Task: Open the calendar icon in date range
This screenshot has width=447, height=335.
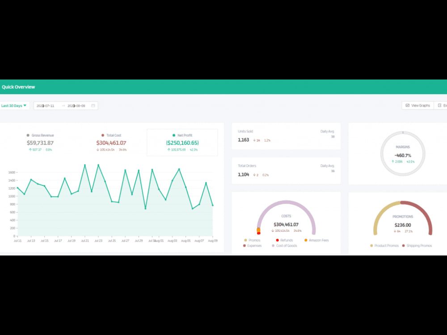Action: pos(93,106)
